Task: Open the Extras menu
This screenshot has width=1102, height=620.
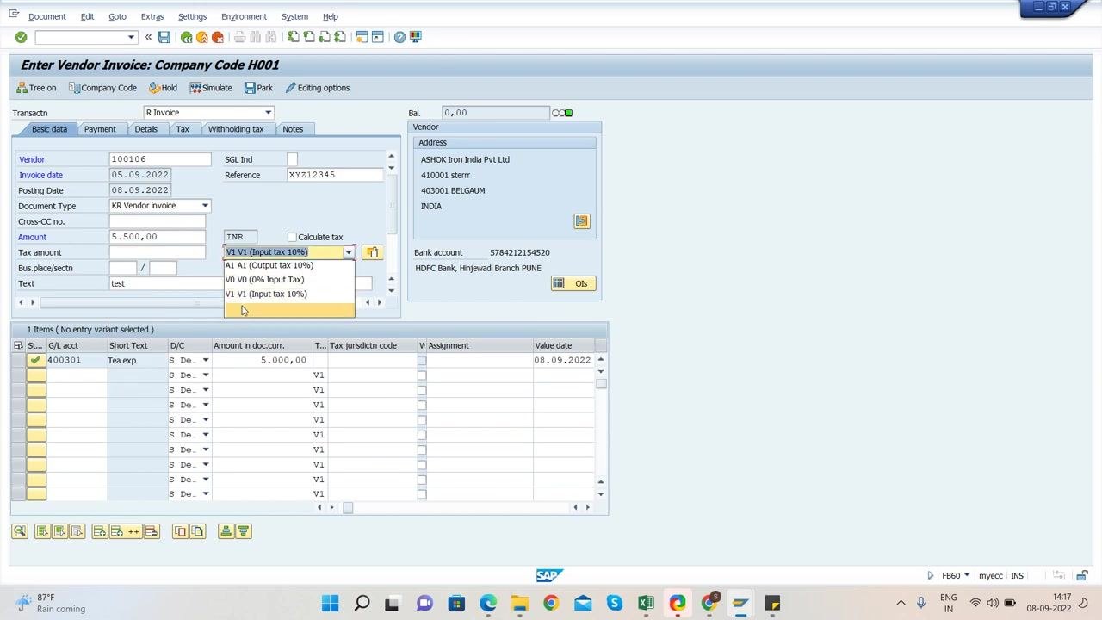Action: (x=152, y=16)
